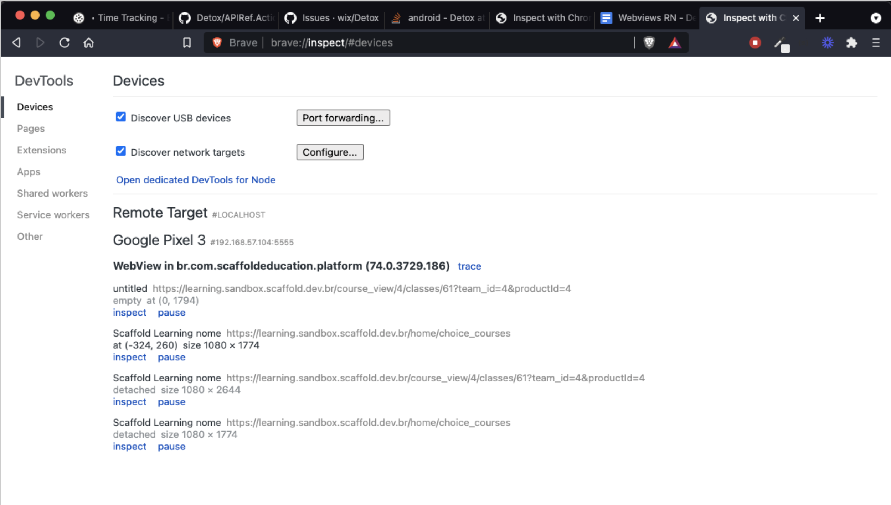Switch to the Webviews RN document tab
The image size is (891, 505).
point(648,18)
